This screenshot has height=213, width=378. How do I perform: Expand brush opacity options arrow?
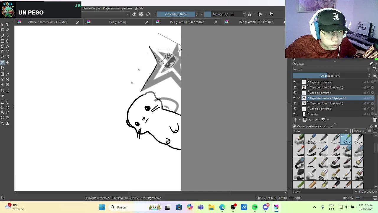[x=201, y=14]
